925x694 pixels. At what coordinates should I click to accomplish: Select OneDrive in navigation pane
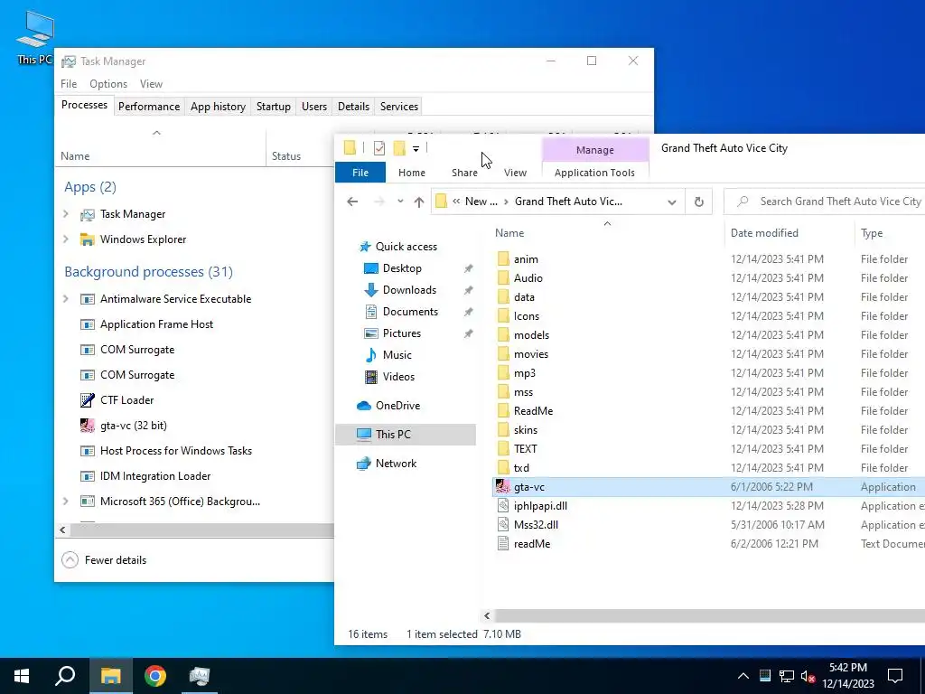[397, 406]
